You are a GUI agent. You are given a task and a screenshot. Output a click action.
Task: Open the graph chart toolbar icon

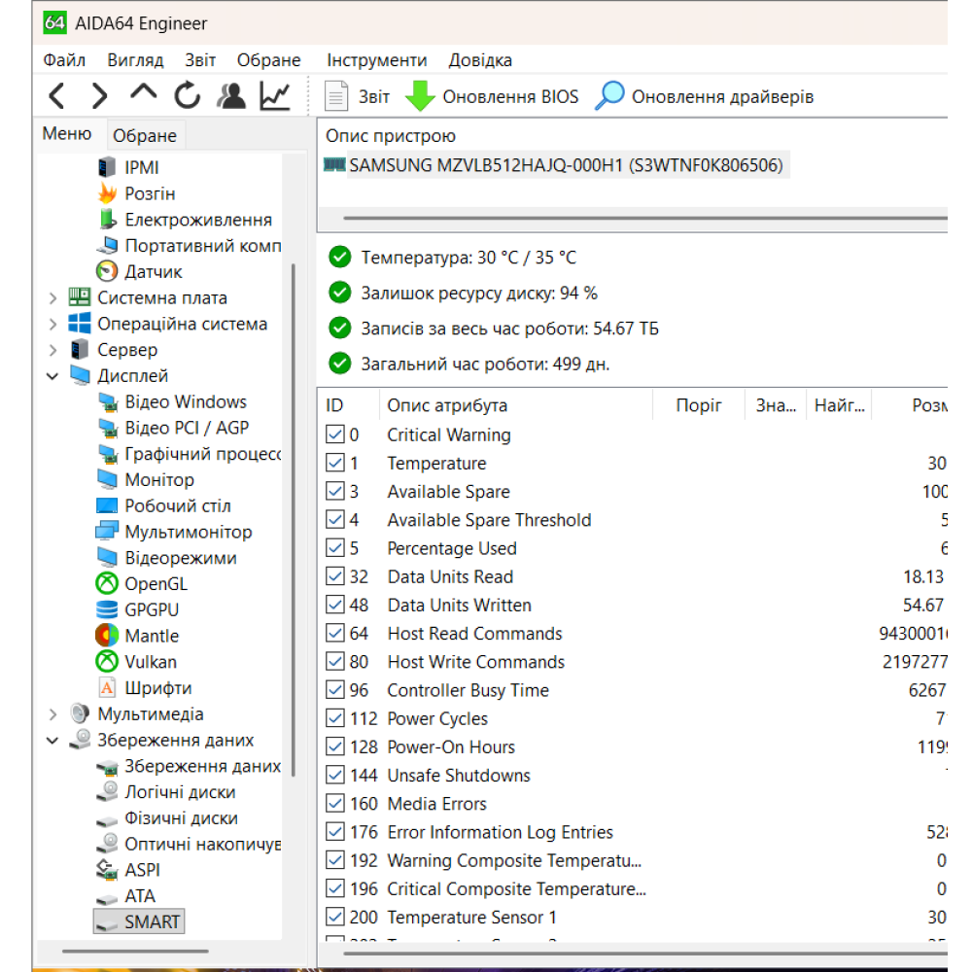click(275, 96)
